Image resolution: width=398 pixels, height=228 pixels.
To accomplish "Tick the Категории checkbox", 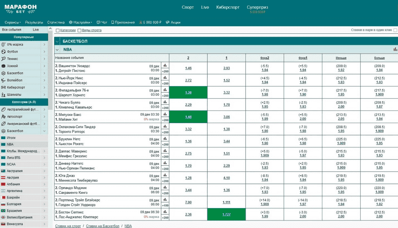I will pyautogui.click(x=58, y=31).
